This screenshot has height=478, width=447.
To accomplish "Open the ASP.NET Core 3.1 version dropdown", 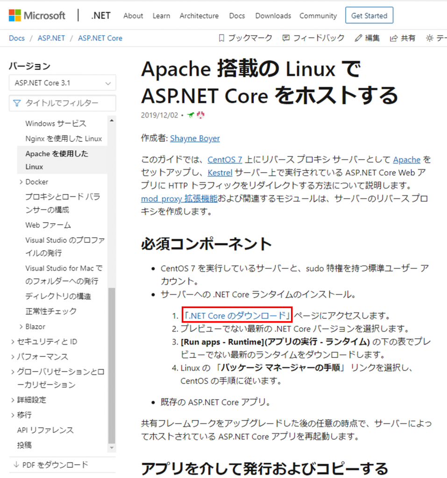I will pyautogui.click(x=62, y=83).
